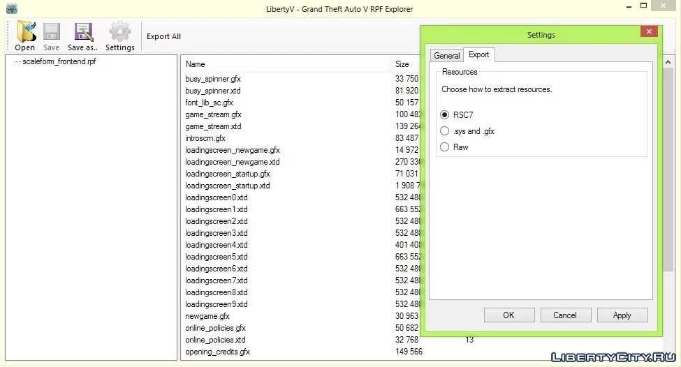Select loadingscreen6.xtd file

coord(217,269)
